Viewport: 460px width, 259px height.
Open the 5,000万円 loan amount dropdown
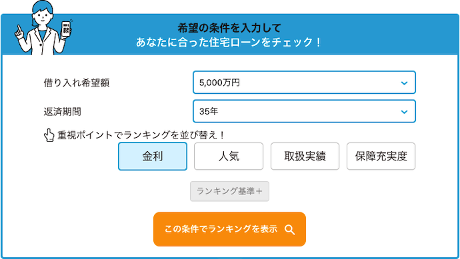tap(304, 83)
